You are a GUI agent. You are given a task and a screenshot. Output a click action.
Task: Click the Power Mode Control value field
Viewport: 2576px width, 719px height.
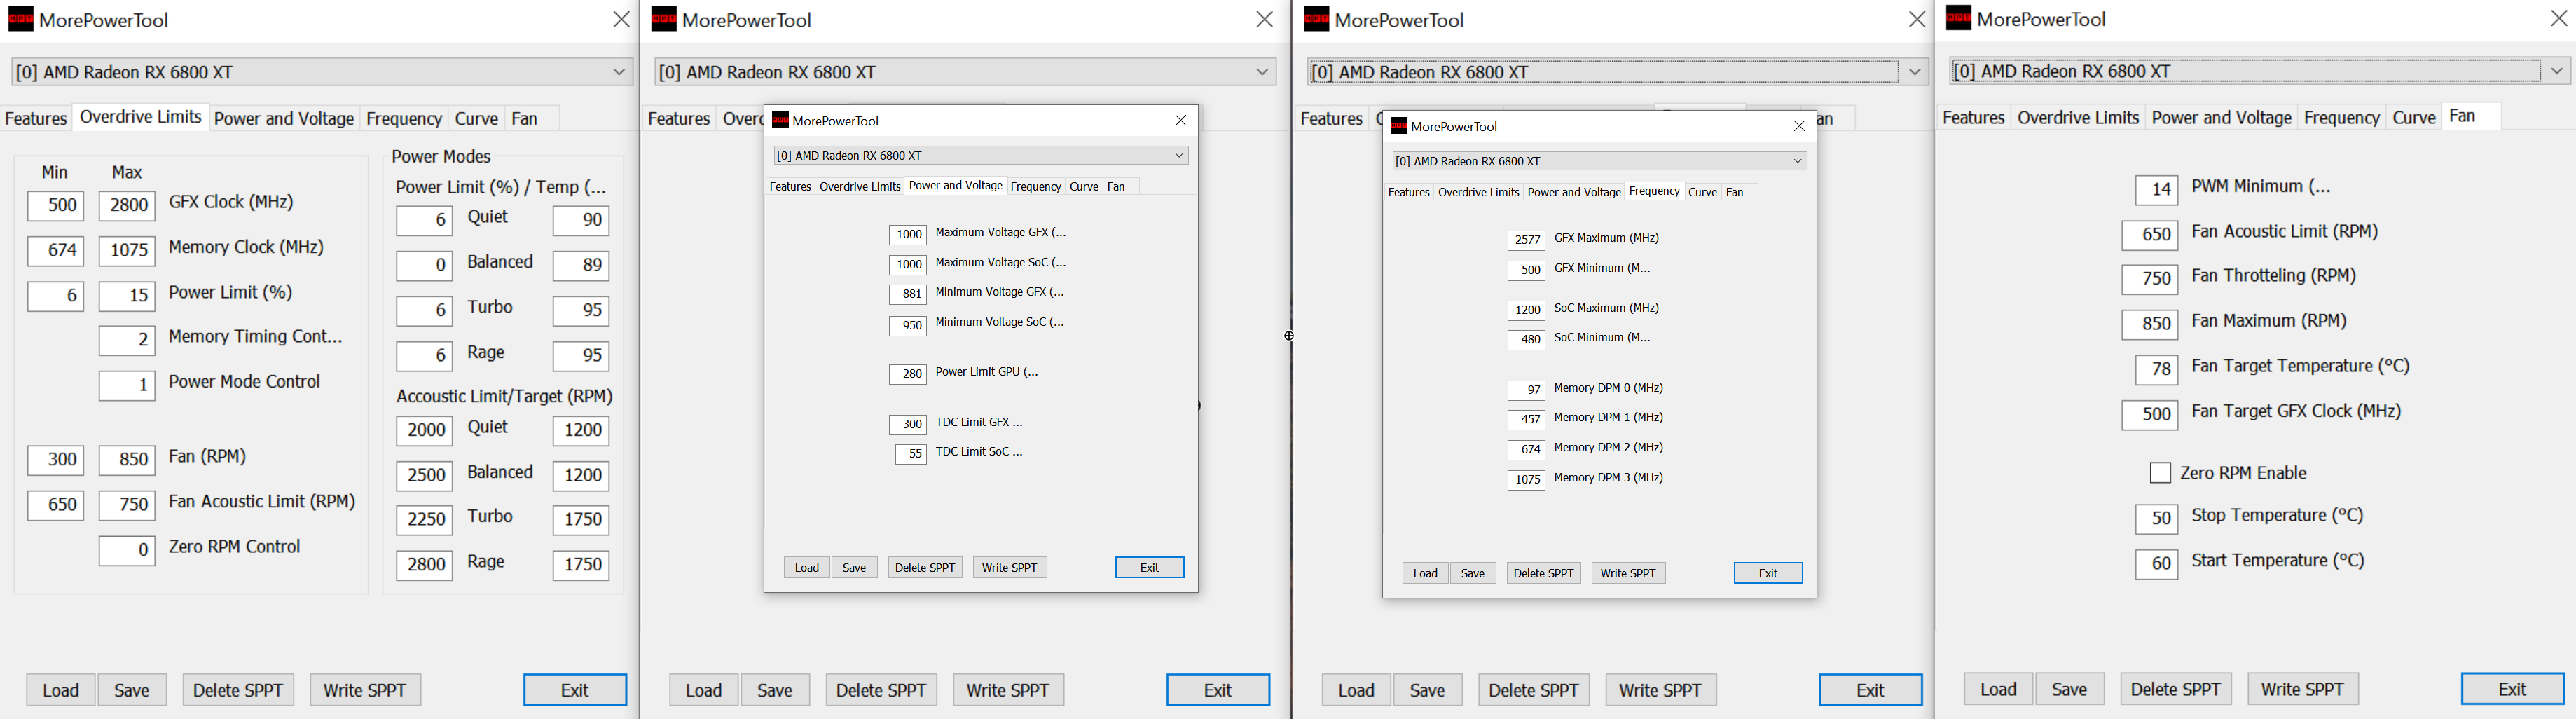coord(127,386)
